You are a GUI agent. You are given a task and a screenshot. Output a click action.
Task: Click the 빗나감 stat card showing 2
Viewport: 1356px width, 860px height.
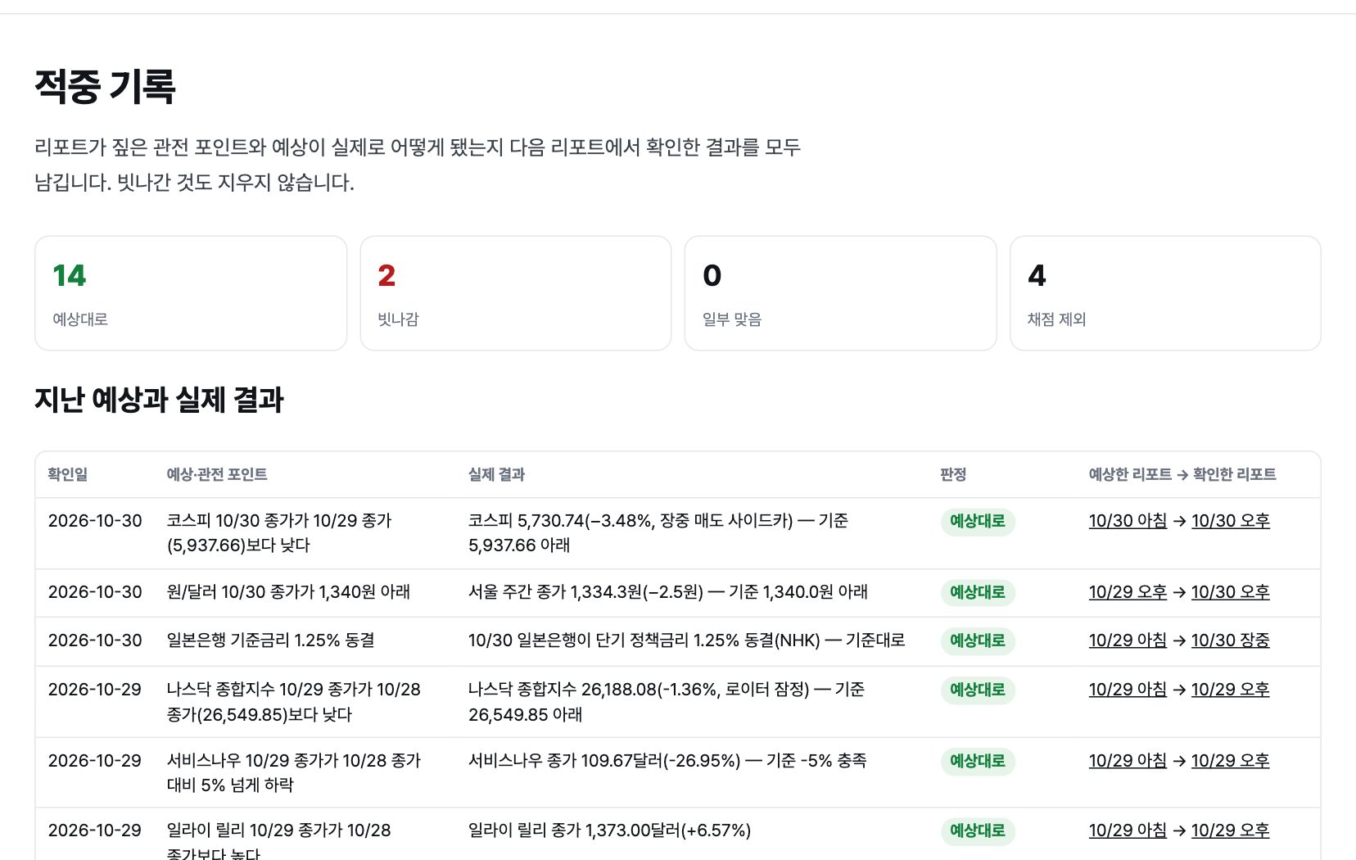point(516,293)
